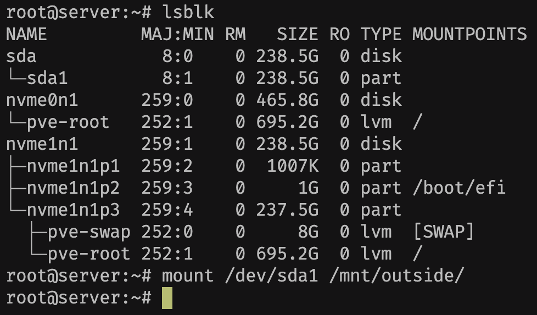This screenshot has width=537, height=315.
Task: Click the /dev/sda1 argument in mount command
Action: pyautogui.click(x=272, y=276)
